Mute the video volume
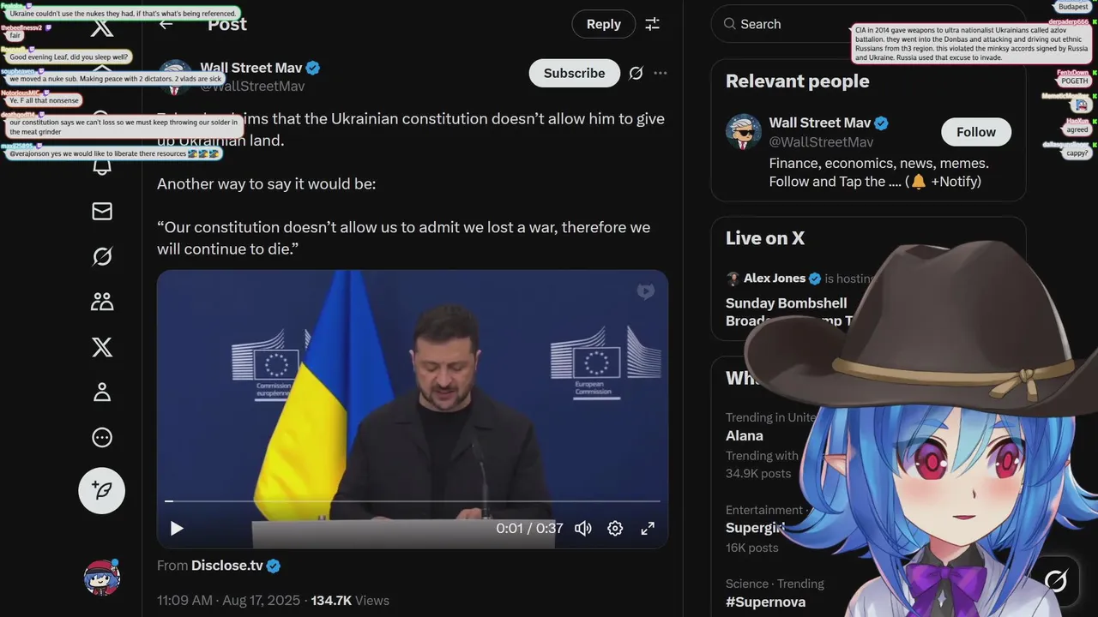The height and width of the screenshot is (617, 1098). [583, 528]
